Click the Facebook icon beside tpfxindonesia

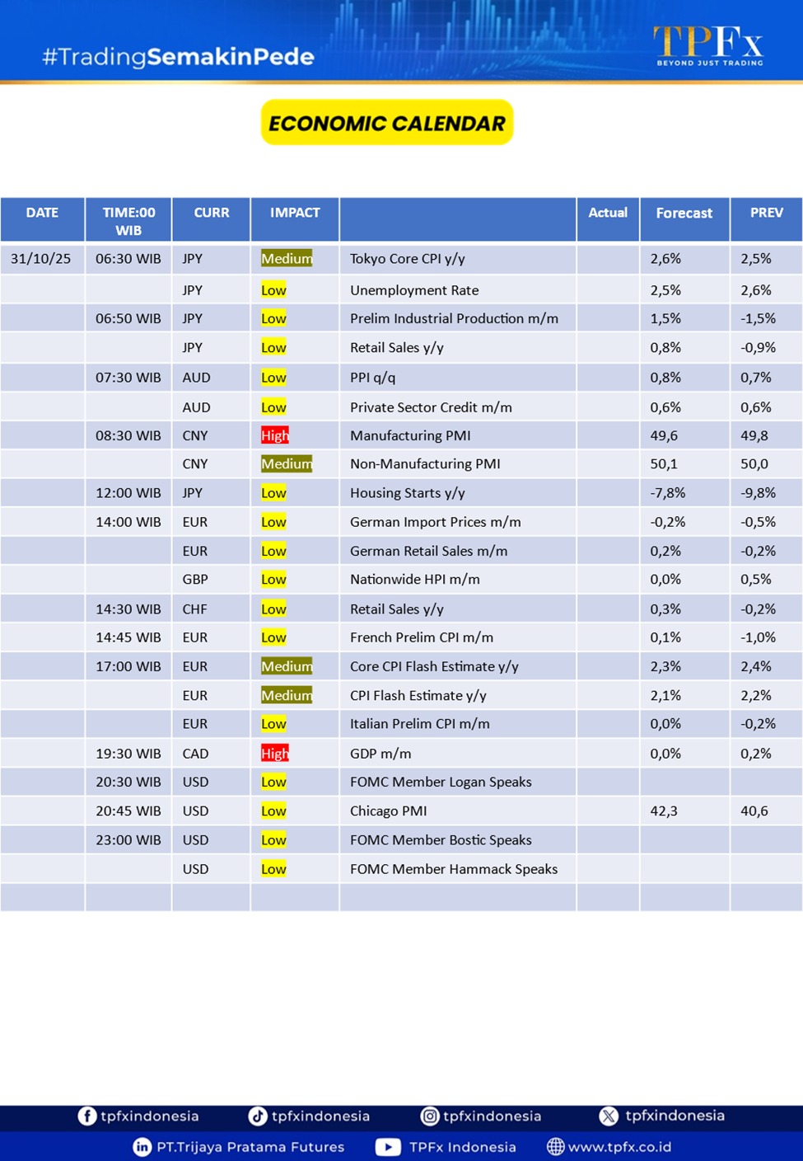coord(87,1116)
